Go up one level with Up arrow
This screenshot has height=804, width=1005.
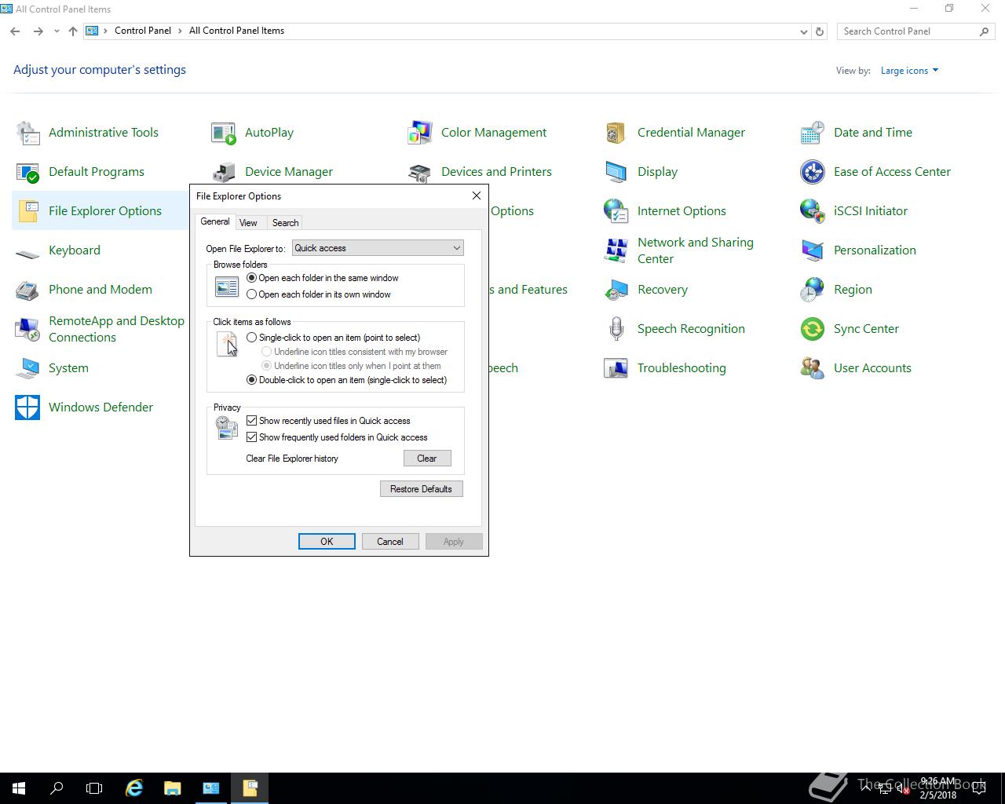click(x=73, y=31)
